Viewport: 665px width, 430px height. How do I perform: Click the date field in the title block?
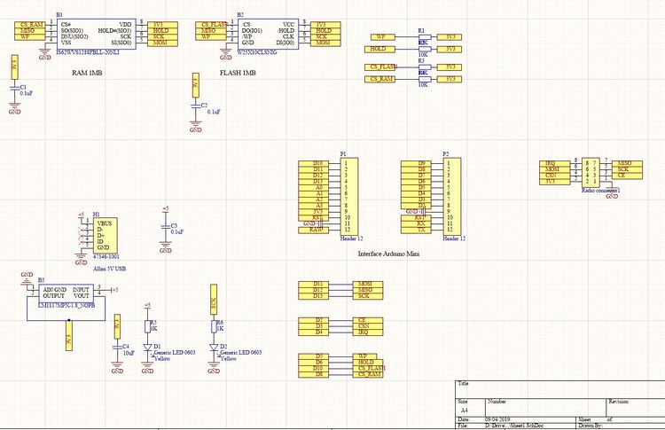(x=501, y=418)
